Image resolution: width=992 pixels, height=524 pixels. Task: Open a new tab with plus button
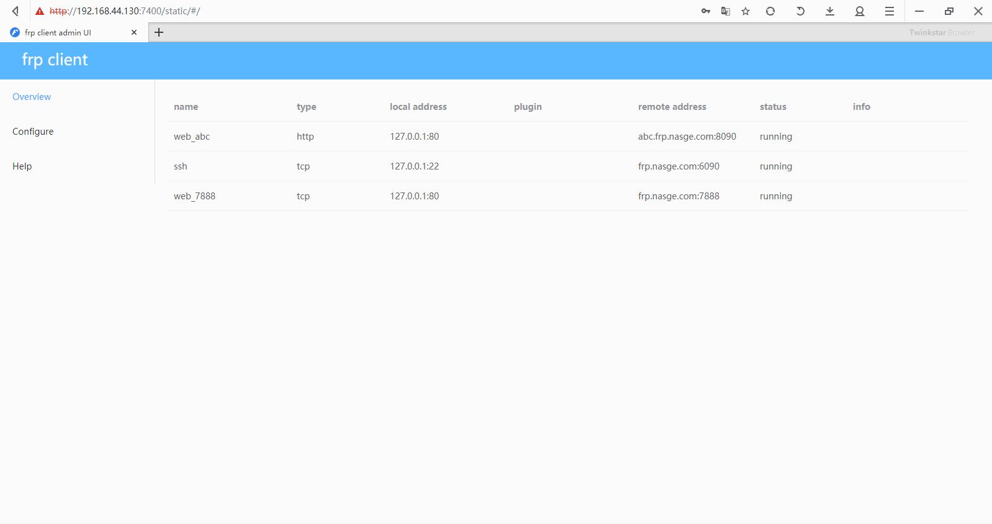[x=159, y=32]
